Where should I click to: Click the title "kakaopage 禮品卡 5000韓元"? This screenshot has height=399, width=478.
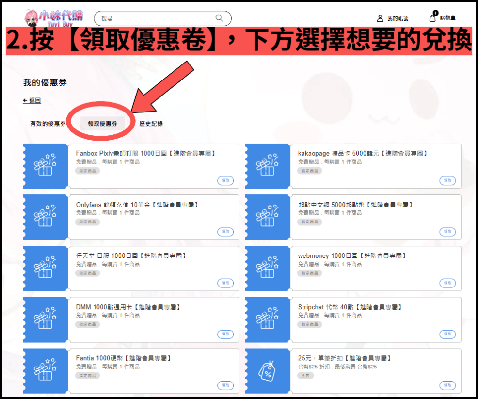pos(338,153)
